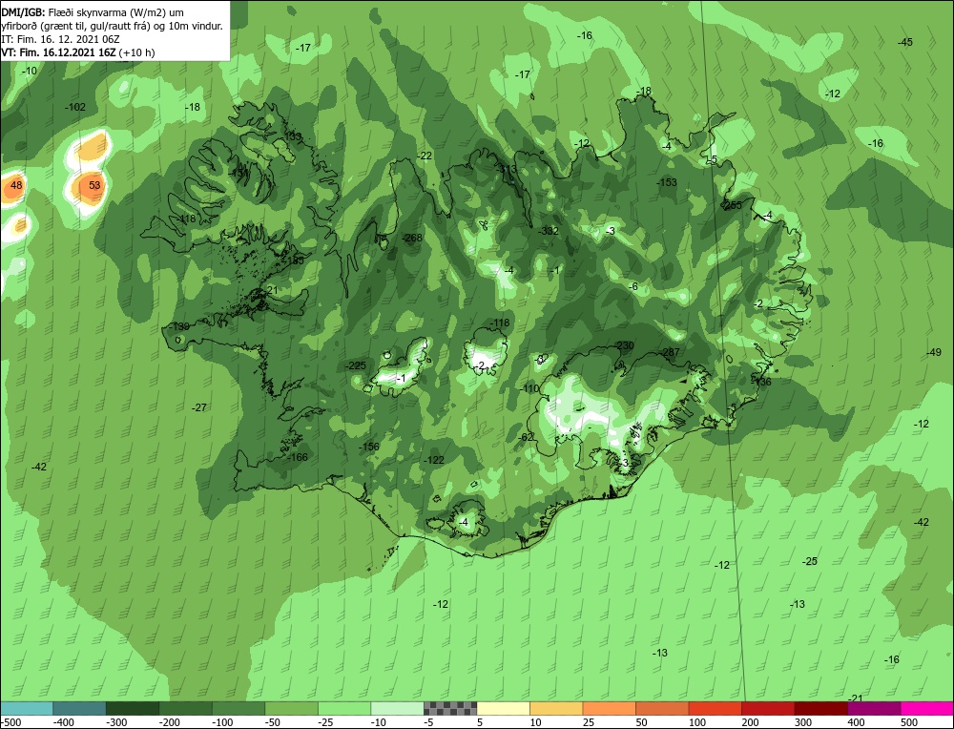Click the "DMI/IGB:" title text in header
The height and width of the screenshot is (729, 954).
23,12
